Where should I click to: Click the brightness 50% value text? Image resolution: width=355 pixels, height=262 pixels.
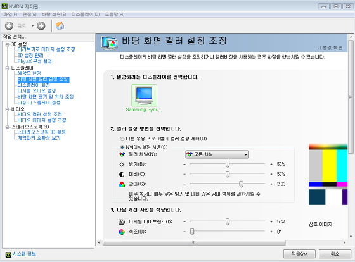tap(281, 164)
